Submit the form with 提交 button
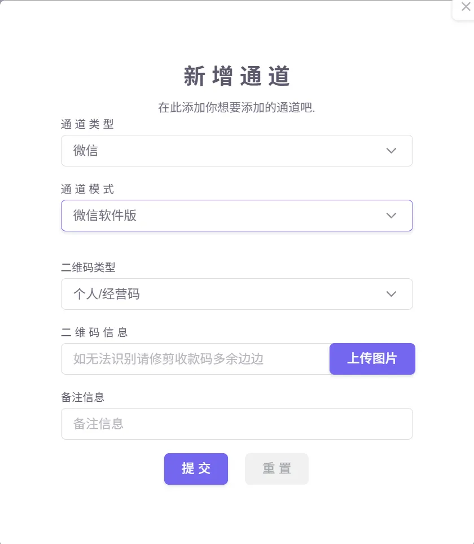 coord(196,469)
